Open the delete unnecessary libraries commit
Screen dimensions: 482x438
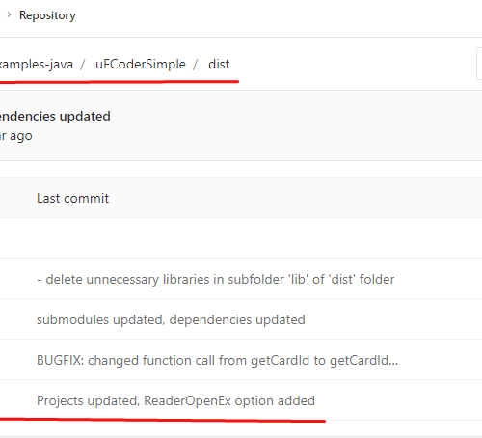215,279
